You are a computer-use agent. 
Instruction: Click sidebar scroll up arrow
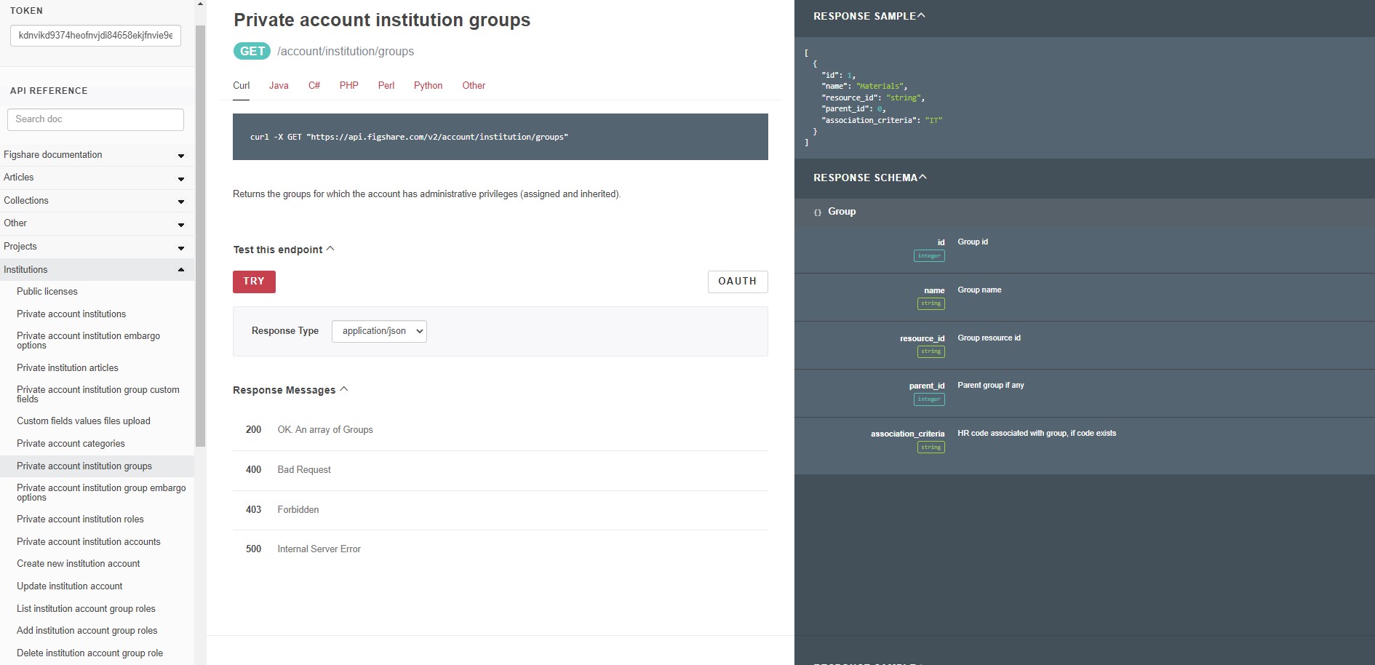tap(200, 4)
